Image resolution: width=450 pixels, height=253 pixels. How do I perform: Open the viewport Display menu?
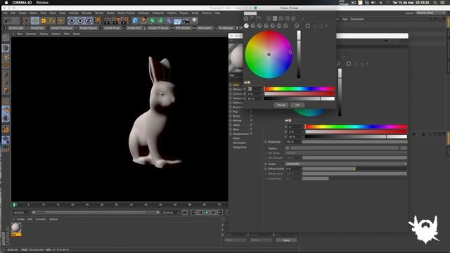click(44, 34)
